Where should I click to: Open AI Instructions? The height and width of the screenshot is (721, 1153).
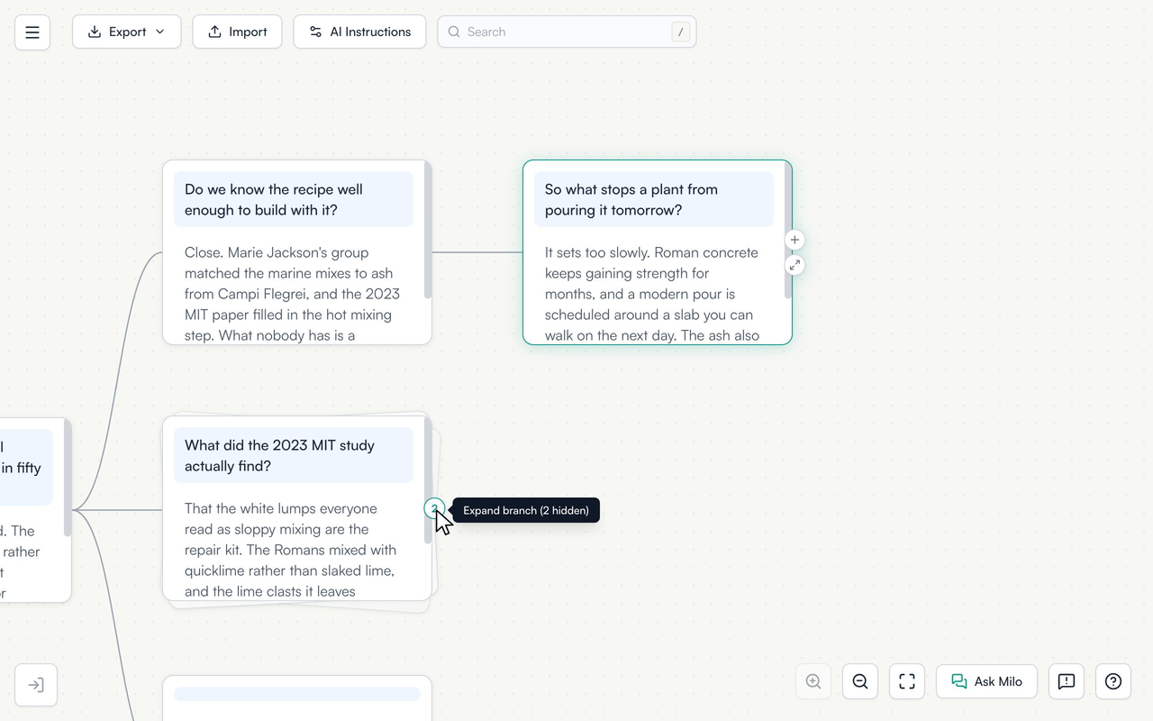(359, 32)
